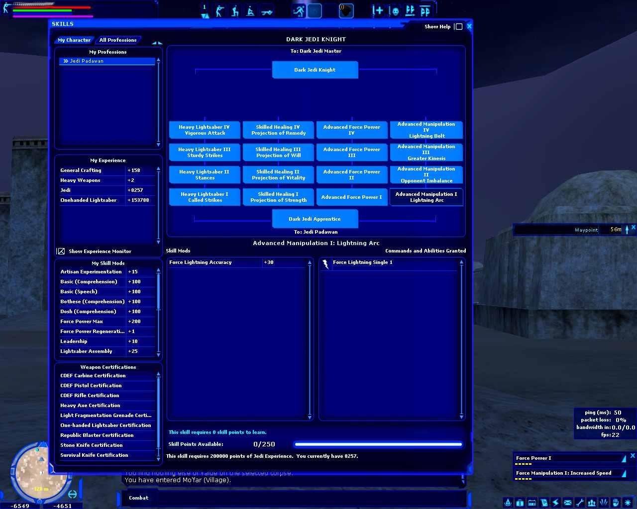Select Jedi Padawan in My Professions
The height and width of the screenshot is (509, 637).
click(x=107, y=61)
